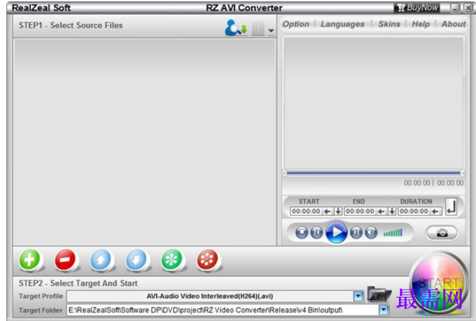476x321 pixels.
Task: Click the START time input field
Action: point(306,211)
